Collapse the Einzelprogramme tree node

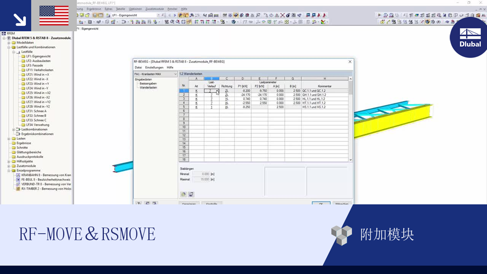(x=9, y=171)
